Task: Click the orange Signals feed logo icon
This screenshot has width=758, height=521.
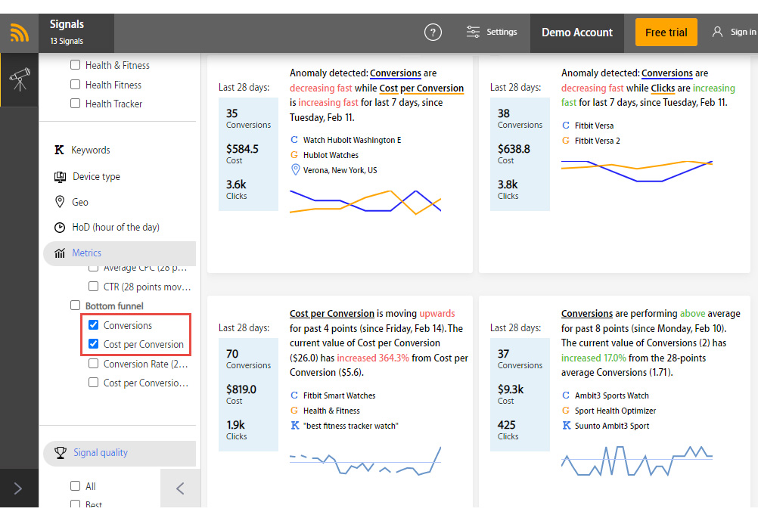Action: tap(20, 33)
